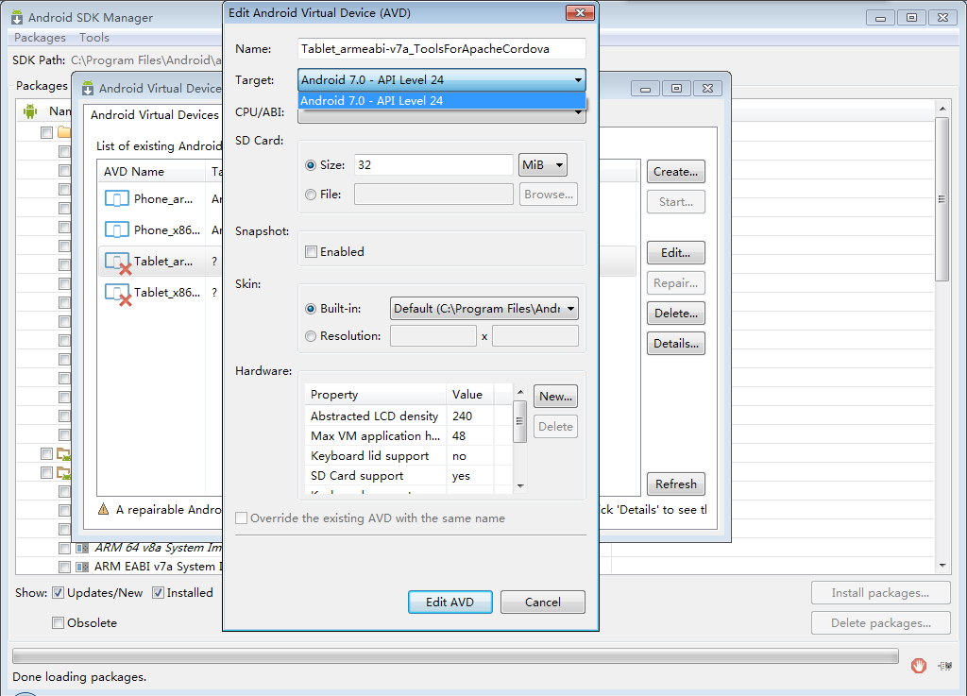This screenshot has height=696, width=967.
Task: Select the Phone_x86 device icon in AVD list
Action: point(116,229)
